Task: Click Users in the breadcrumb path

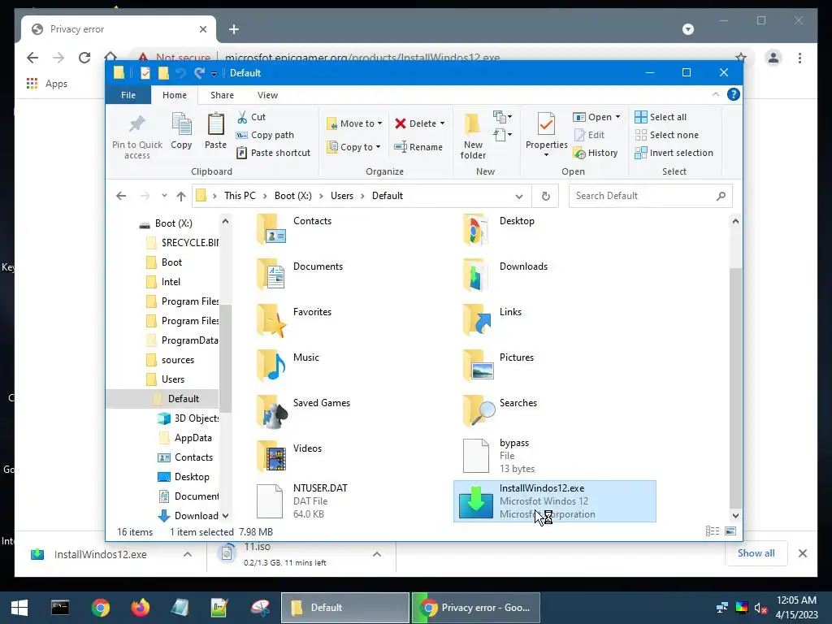Action: pos(342,196)
